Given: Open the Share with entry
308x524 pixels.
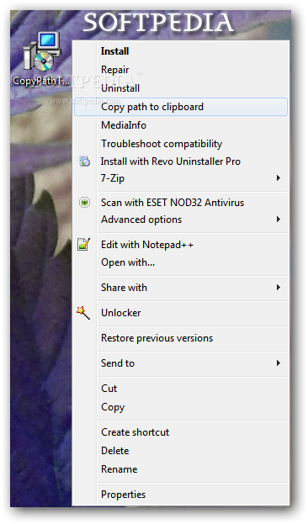Looking at the screenshot, I should [x=181, y=288].
